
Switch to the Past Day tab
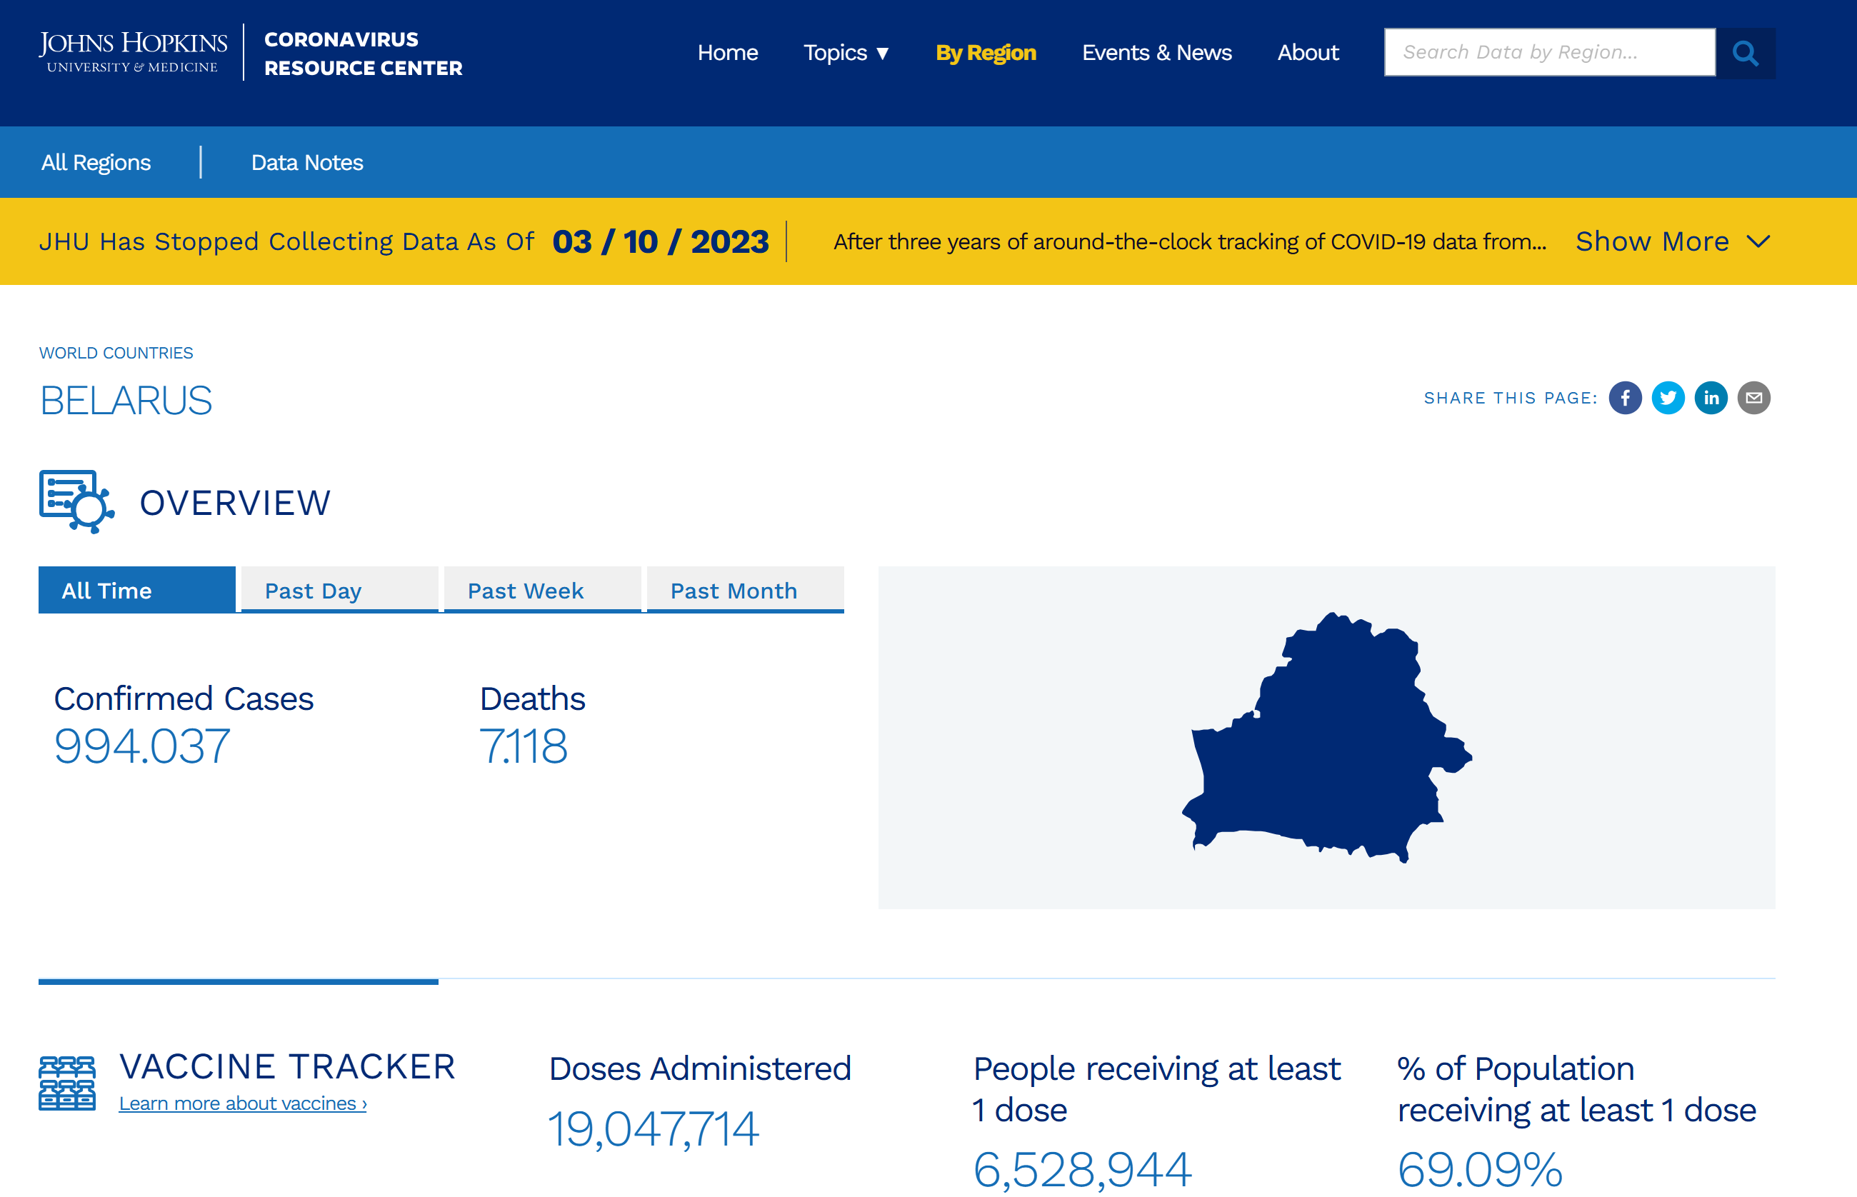pyautogui.click(x=339, y=591)
